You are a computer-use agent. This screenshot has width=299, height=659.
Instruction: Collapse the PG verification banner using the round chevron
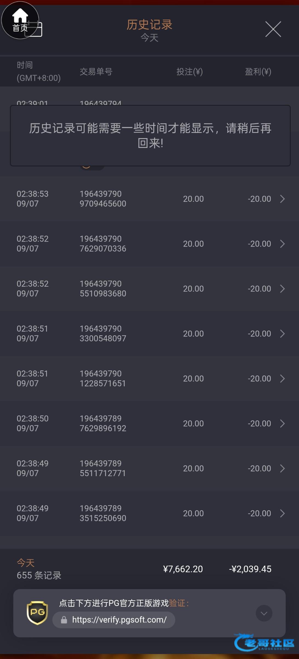(x=264, y=613)
